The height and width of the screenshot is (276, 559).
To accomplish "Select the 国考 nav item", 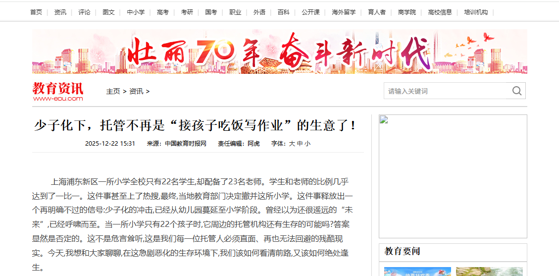I will (x=211, y=12).
